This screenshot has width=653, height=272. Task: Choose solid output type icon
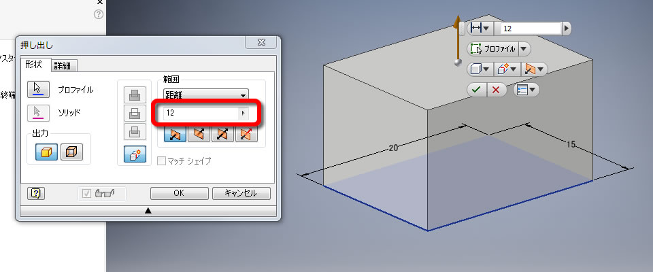pos(46,152)
